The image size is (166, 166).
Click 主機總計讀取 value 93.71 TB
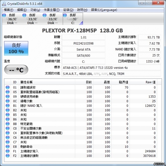pos(149,37)
